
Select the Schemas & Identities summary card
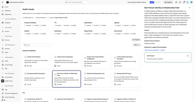click(37, 24)
